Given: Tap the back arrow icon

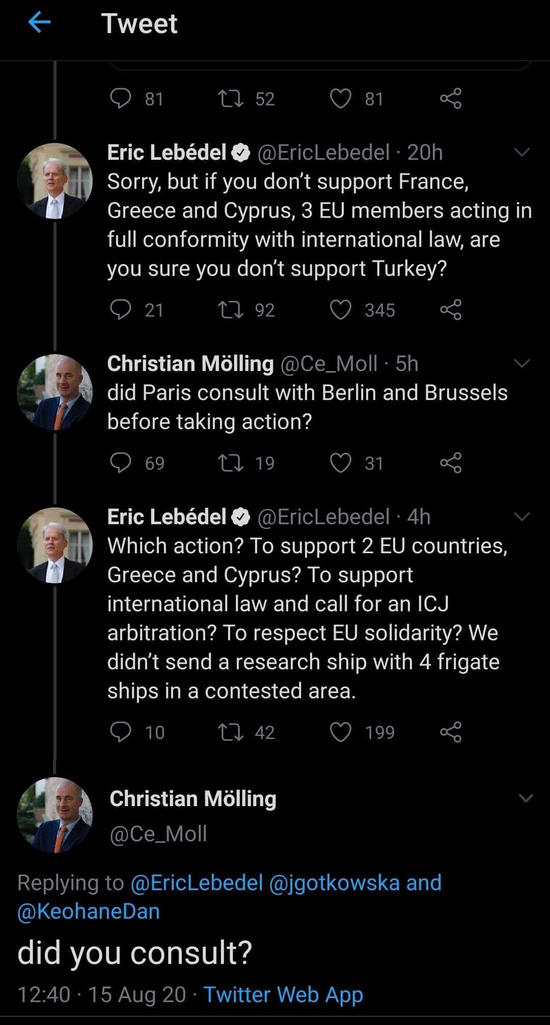Looking at the screenshot, I should (39, 23).
